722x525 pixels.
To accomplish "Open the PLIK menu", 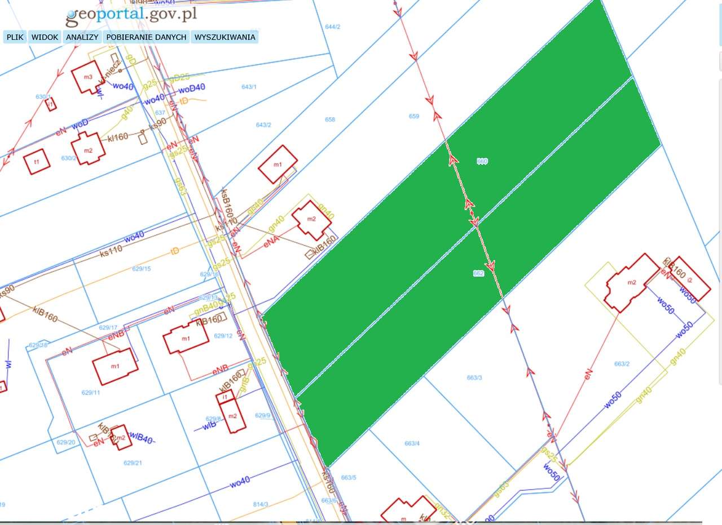I will pyautogui.click(x=15, y=37).
